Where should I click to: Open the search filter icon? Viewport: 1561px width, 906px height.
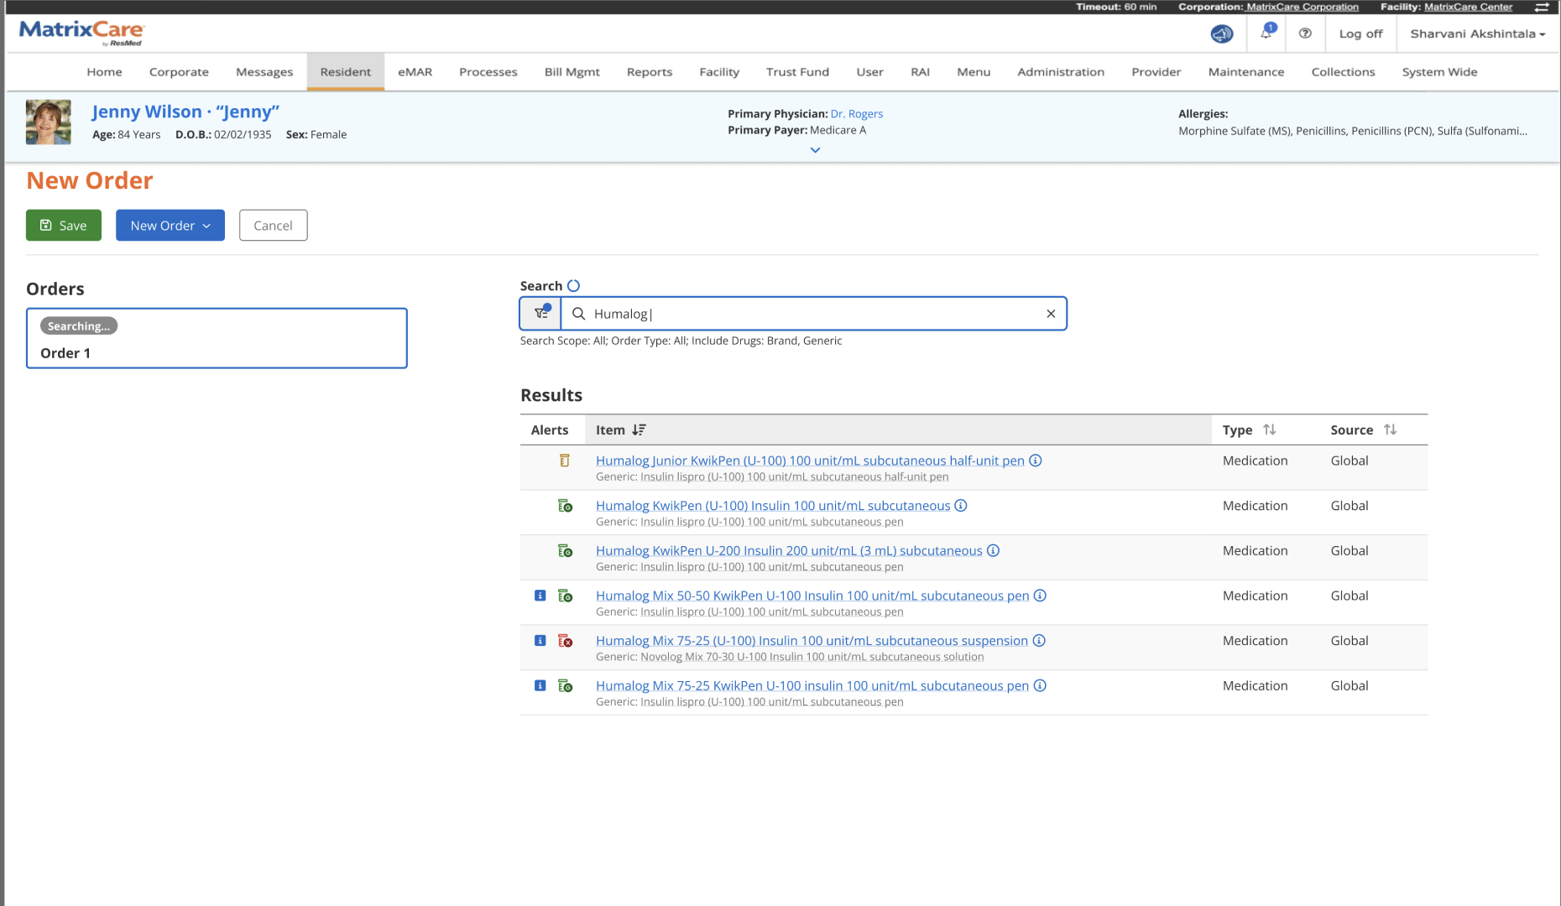(x=541, y=313)
